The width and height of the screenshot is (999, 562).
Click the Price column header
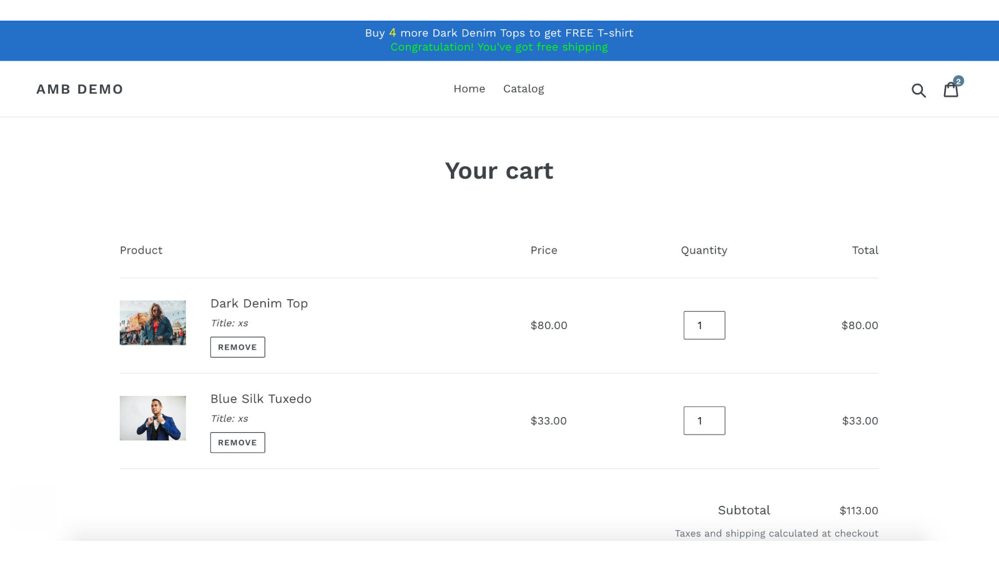click(x=544, y=250)
